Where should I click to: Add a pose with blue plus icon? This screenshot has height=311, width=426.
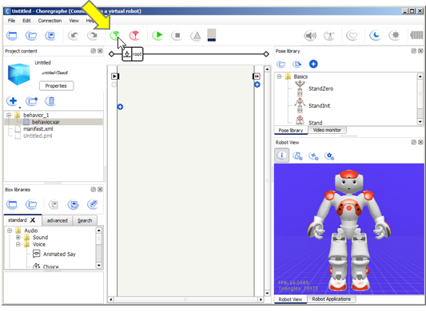point(313,65)
